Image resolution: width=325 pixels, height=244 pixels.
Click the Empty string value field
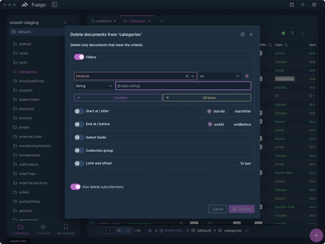point(183,86)
